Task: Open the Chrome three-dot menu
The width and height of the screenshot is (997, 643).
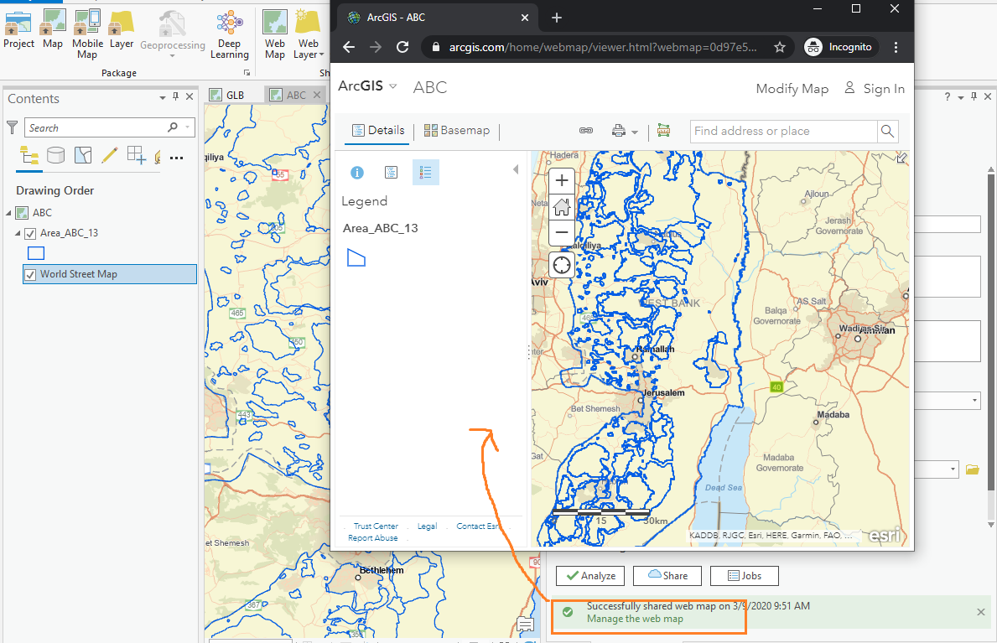Action: point(896,47)
